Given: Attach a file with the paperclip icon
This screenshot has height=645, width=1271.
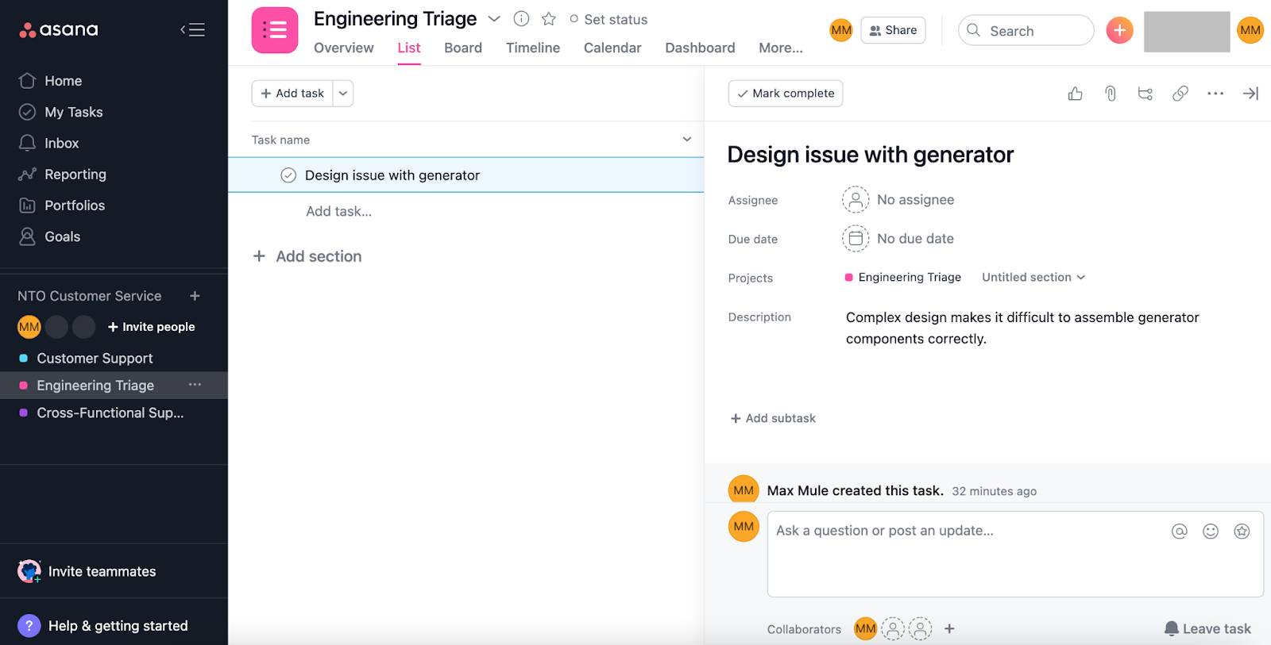Looking at the screenshot, I should [1111, 94].
